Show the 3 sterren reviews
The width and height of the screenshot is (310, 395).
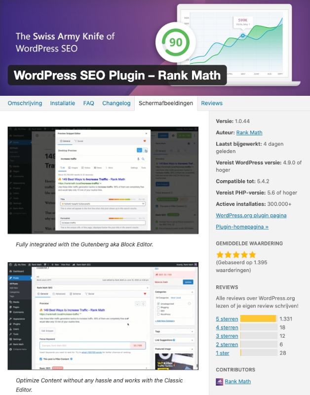coord(227,336)
